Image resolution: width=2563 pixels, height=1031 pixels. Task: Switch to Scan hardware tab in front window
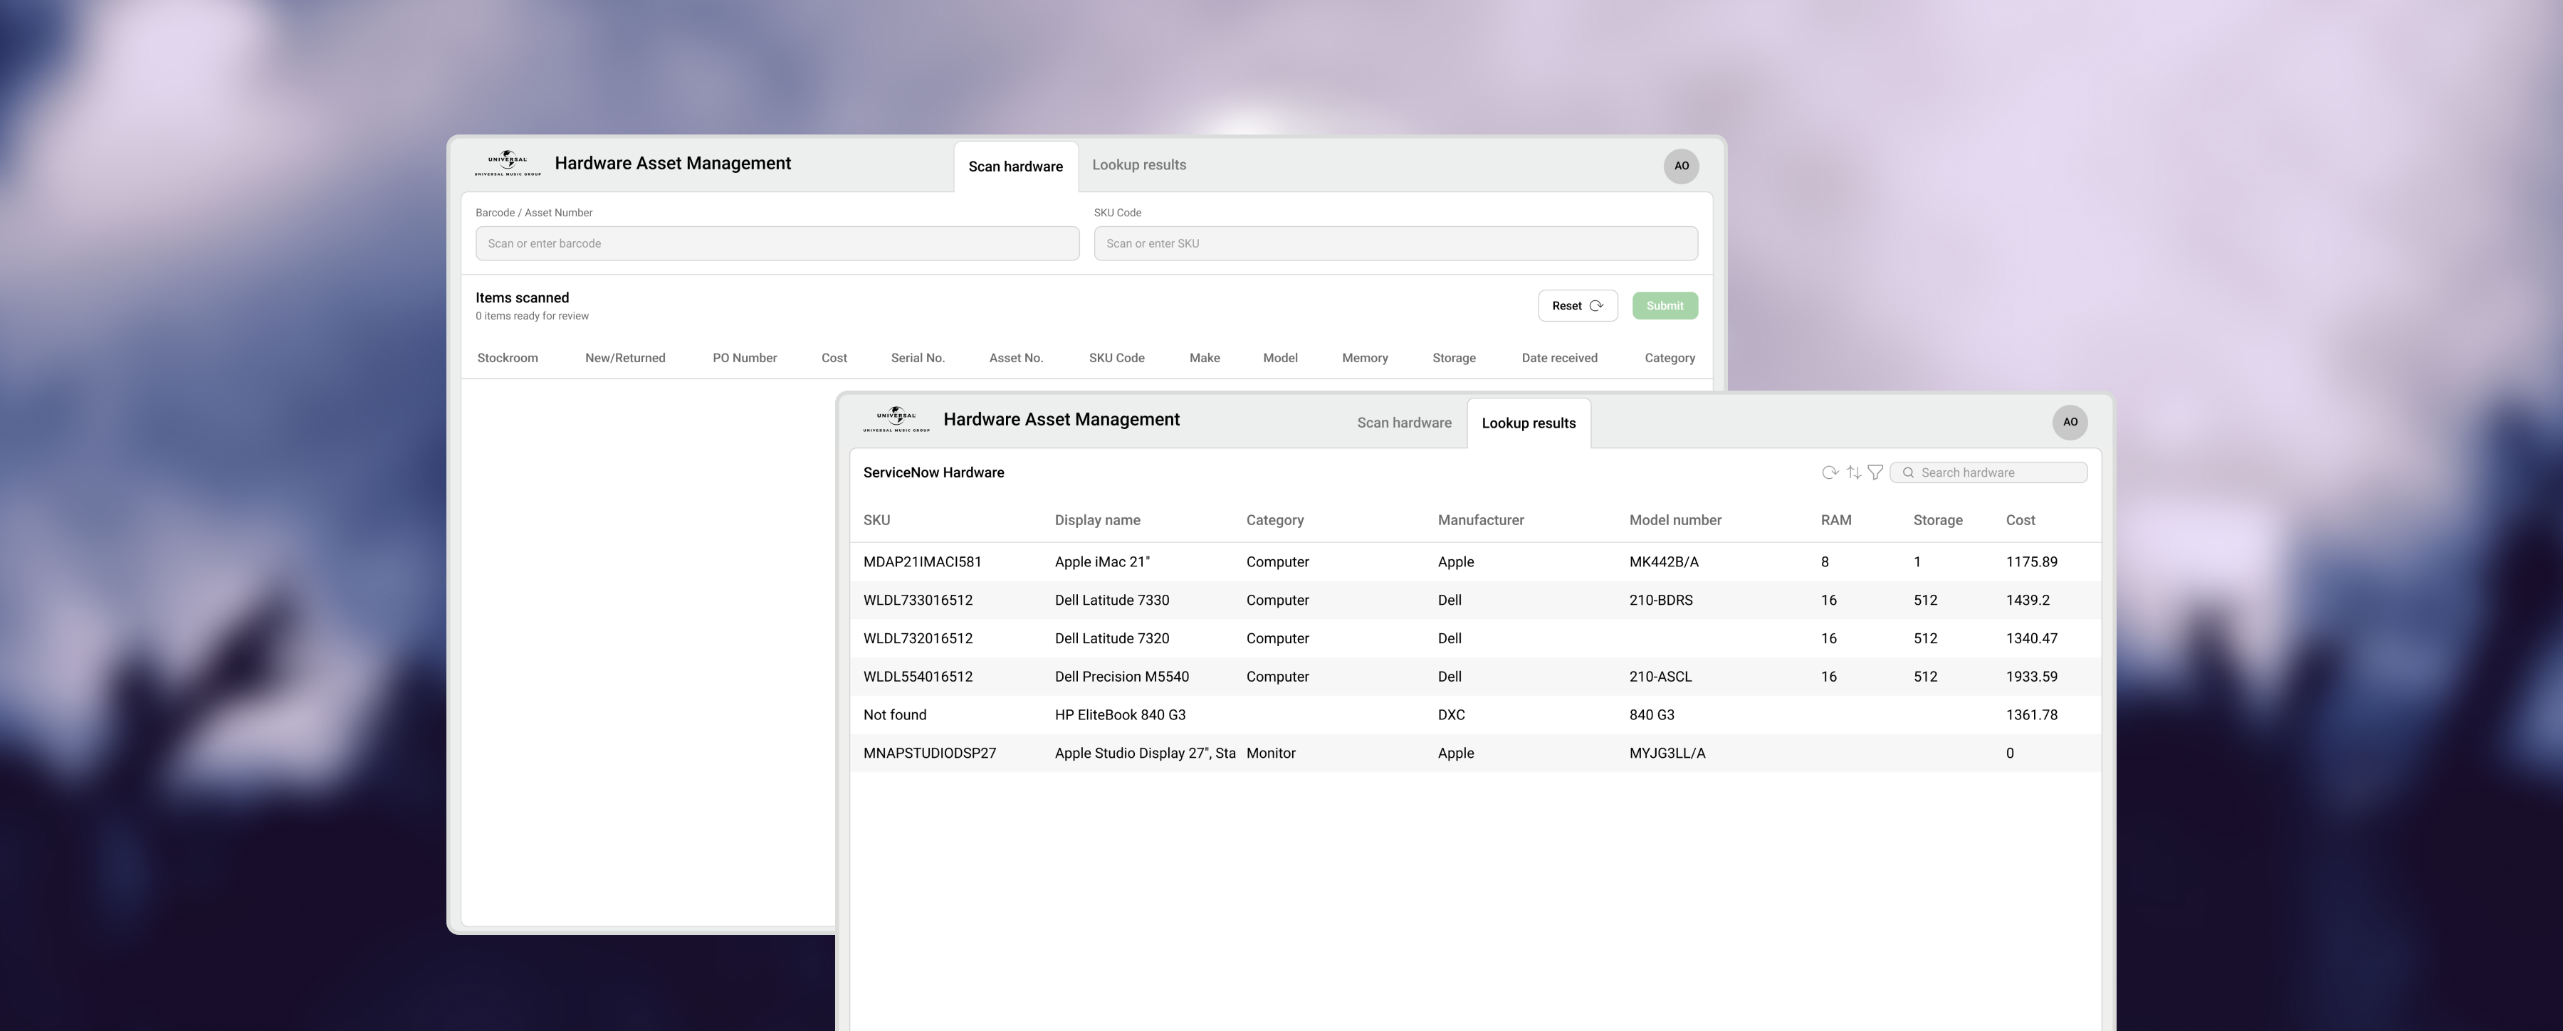coord(1404,423)
